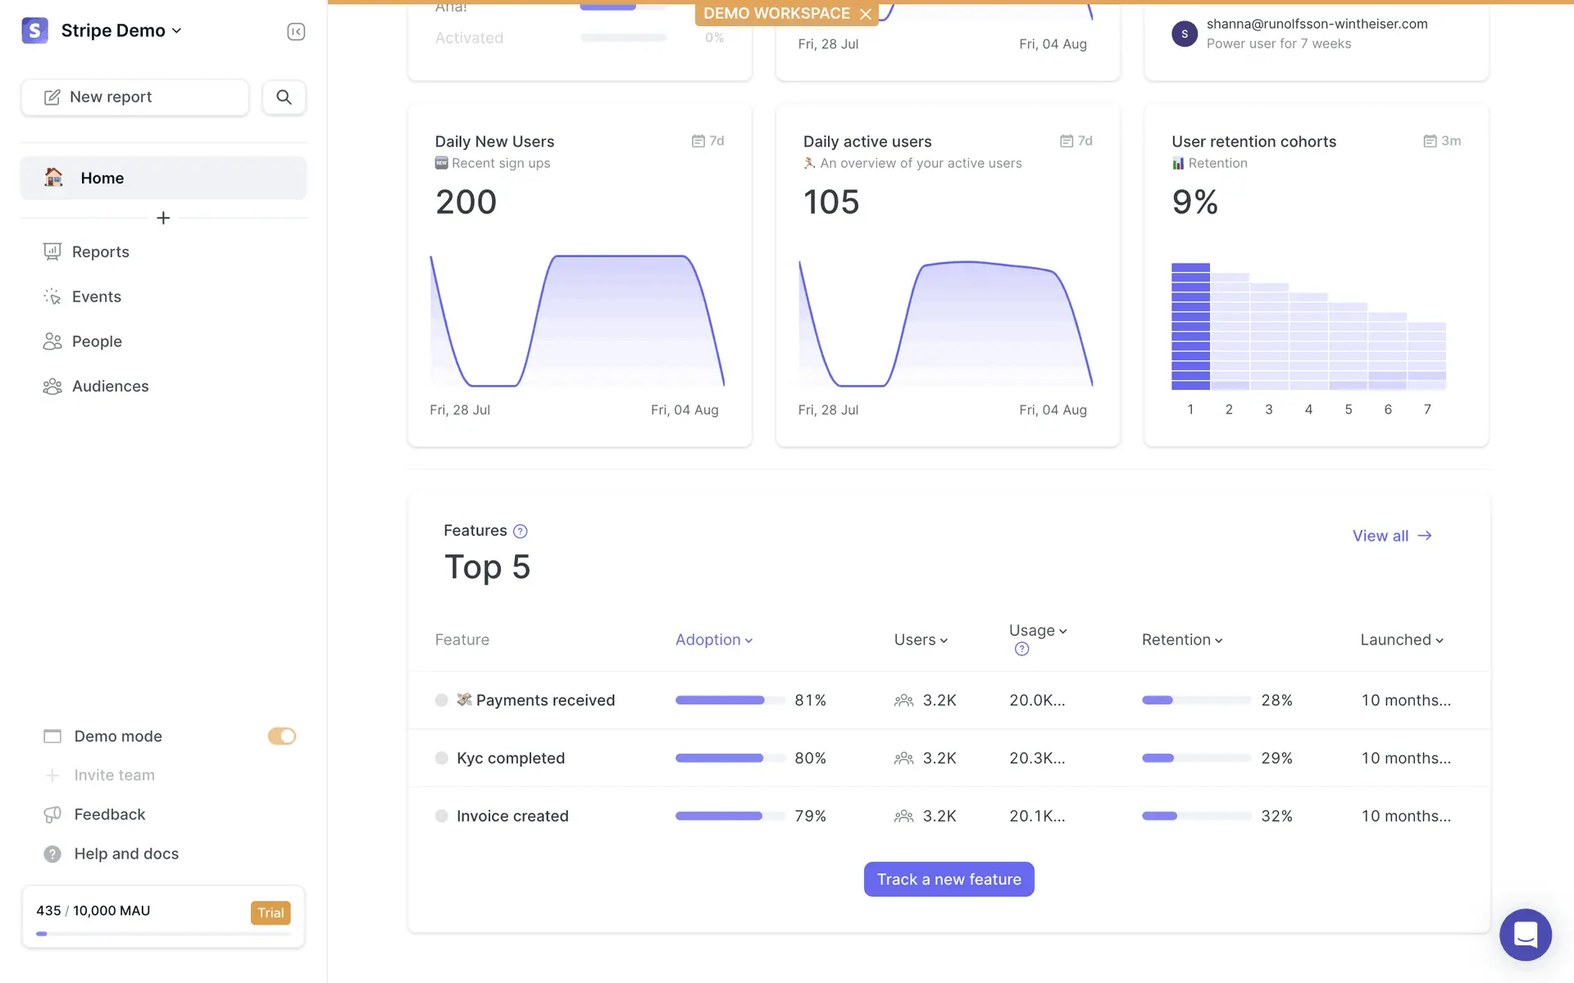The height and width of the screenshot is (983, 1574).
Task: Collapse the sidebar panel icon
Action: point(296,32)
